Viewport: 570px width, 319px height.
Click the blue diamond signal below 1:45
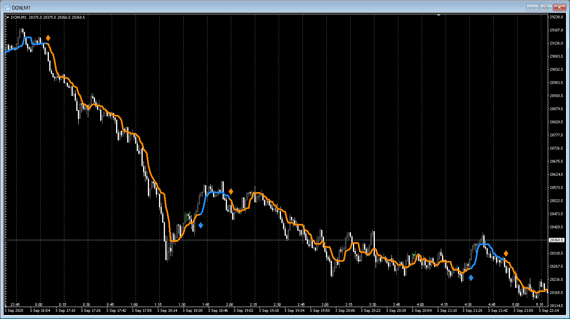(201, 226)
